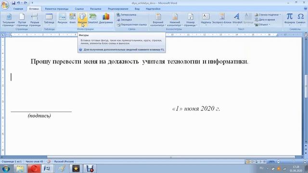Click the page count in status bar

pyautogui.click(x=12, y=161)
